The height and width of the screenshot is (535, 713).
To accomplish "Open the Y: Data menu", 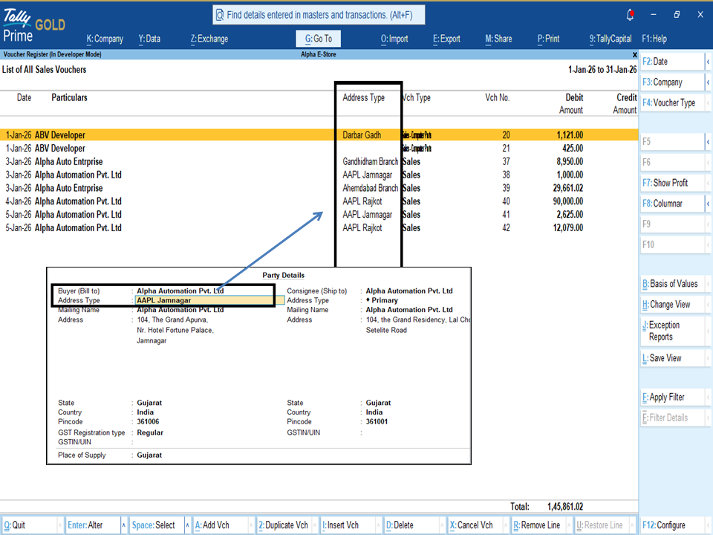I will [149, 39].
